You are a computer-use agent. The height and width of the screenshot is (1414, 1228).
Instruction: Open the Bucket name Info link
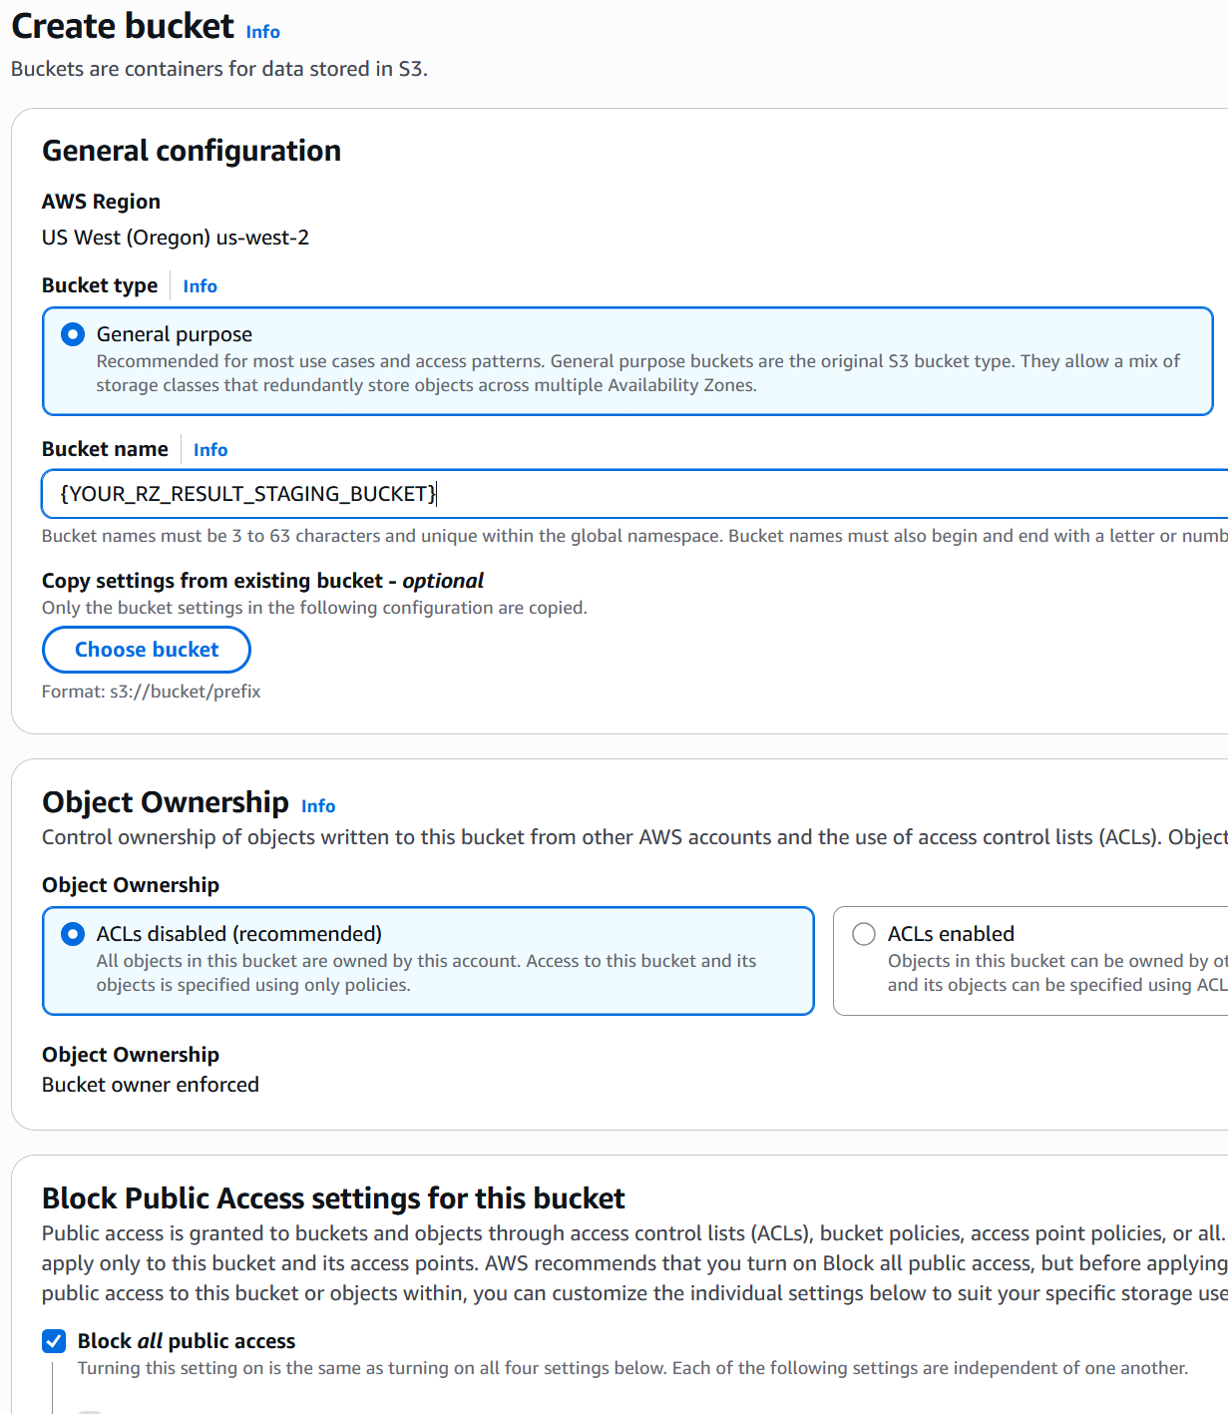(210, 450)
